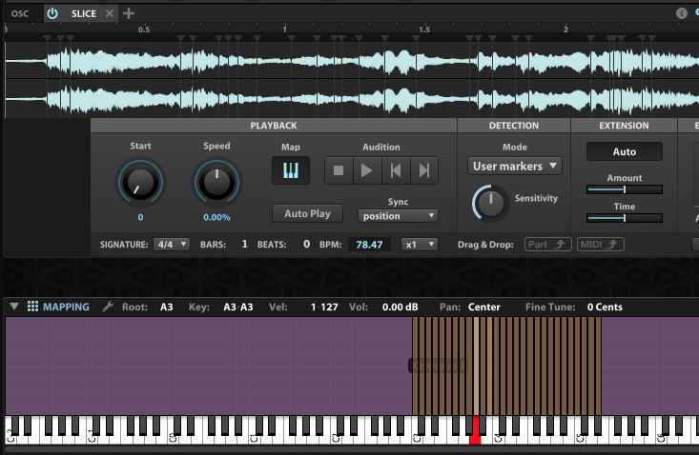Click the BEATS value 0
This screenshot has height=455, width=699.
coord(306,244)
